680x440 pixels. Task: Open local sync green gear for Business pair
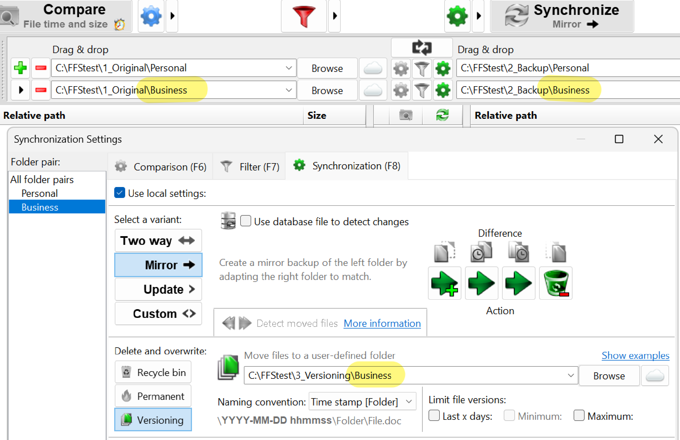(443, 91)
